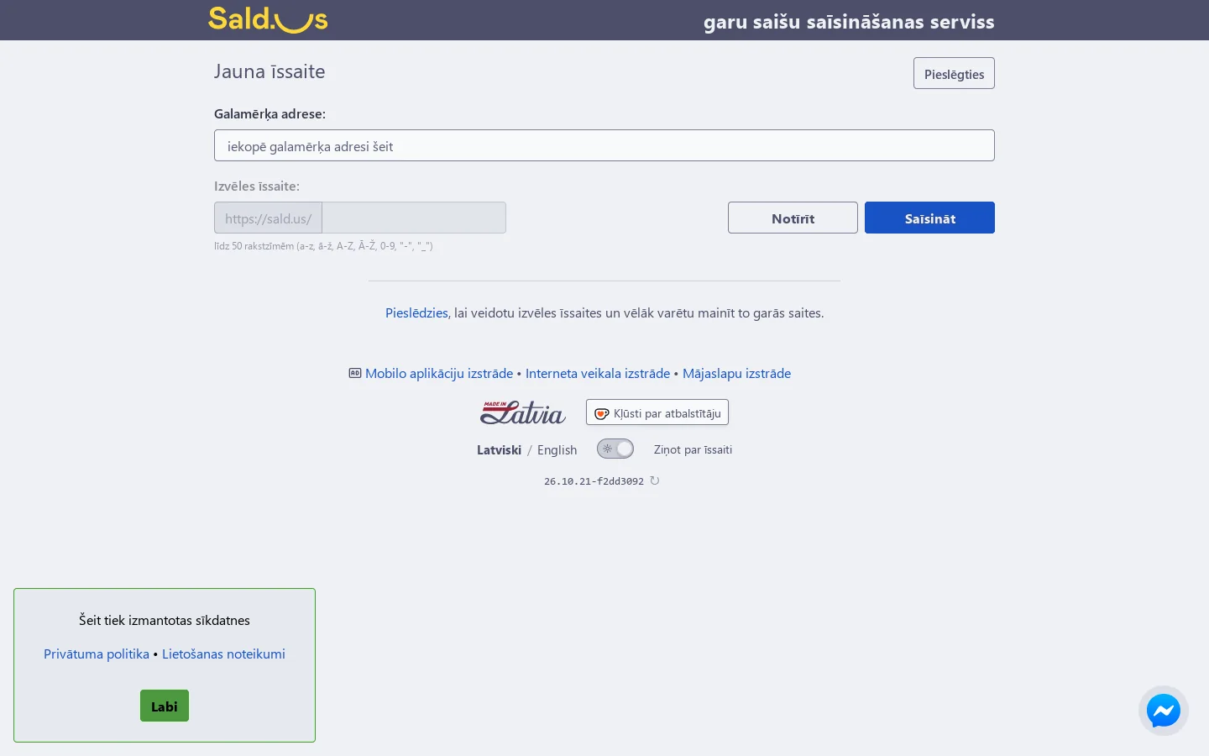Click the Šeit tiek izmantotas sīkdatnes text
Screen dimensions: 1209x756
coord(165,620)
